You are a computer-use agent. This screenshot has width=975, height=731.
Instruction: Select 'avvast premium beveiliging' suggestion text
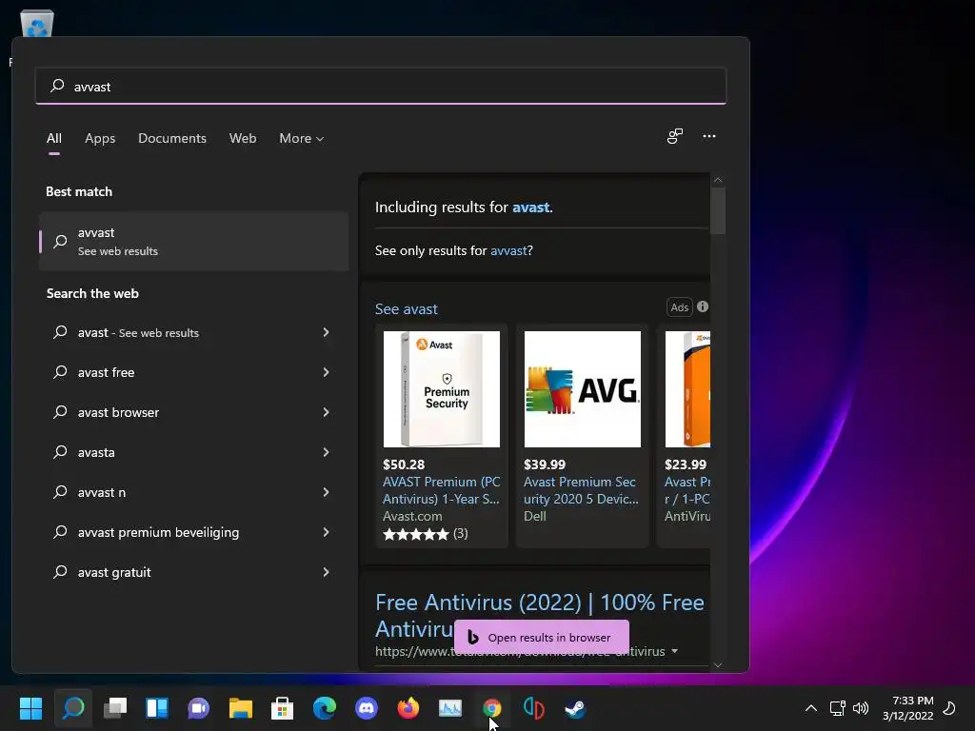point(158,532)
